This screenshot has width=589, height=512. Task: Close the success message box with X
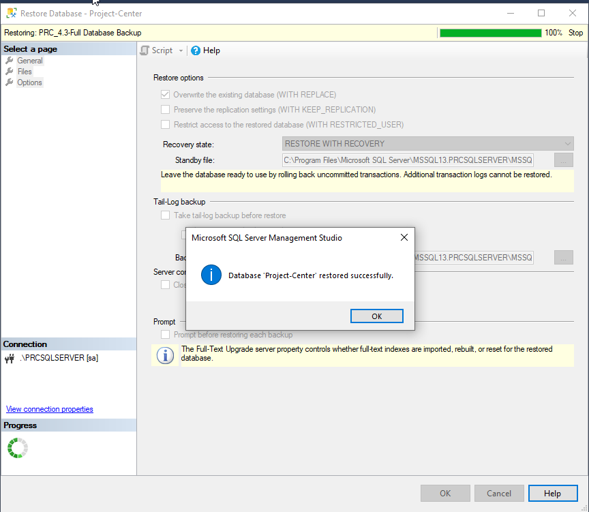pyautogui.click(x=404, y=237)
